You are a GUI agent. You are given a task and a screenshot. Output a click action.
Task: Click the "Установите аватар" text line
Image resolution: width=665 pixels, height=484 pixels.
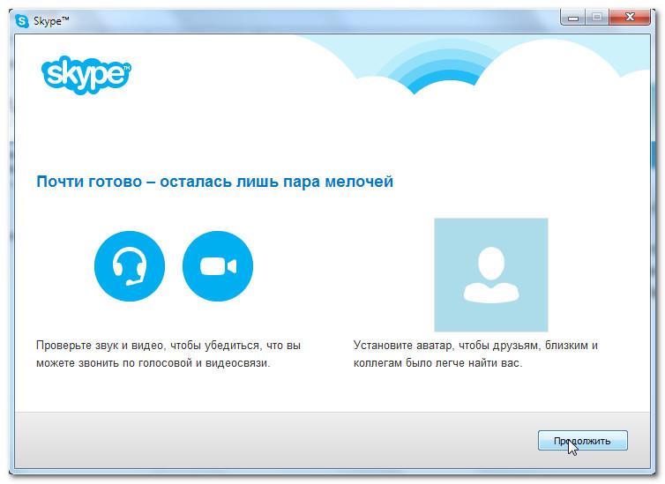point(475,346)
